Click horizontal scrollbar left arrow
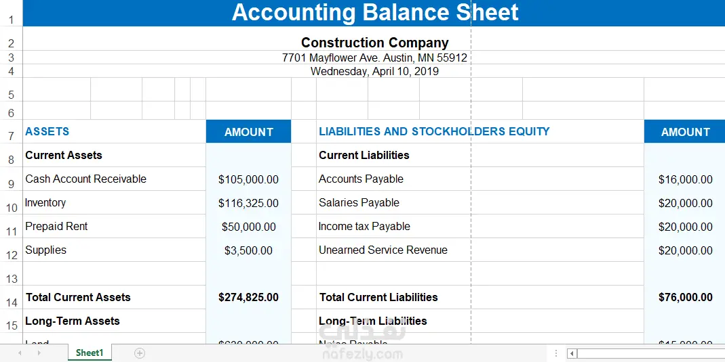The width and height of the screenshot is (725, 362). (x=572, y=354)
